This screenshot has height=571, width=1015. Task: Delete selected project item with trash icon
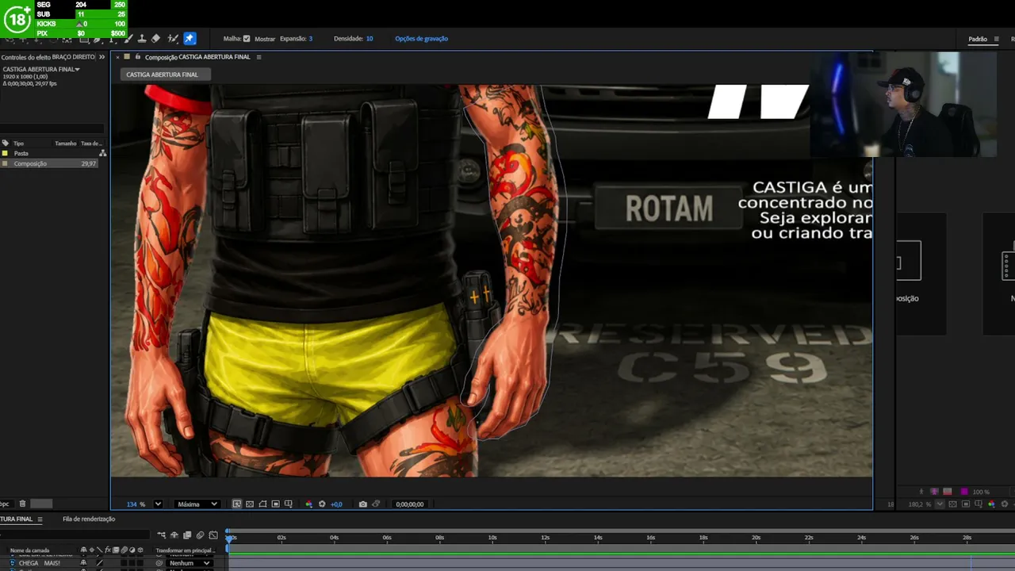coord(22,504)
